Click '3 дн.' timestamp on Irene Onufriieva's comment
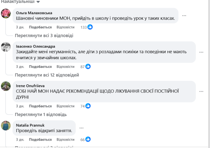Screen dimensions: 210x148 click(x=20, y=106)
